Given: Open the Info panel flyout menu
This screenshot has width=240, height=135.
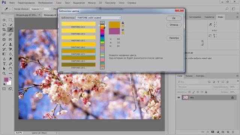Looking at the screenshot, I should [237, 17].
